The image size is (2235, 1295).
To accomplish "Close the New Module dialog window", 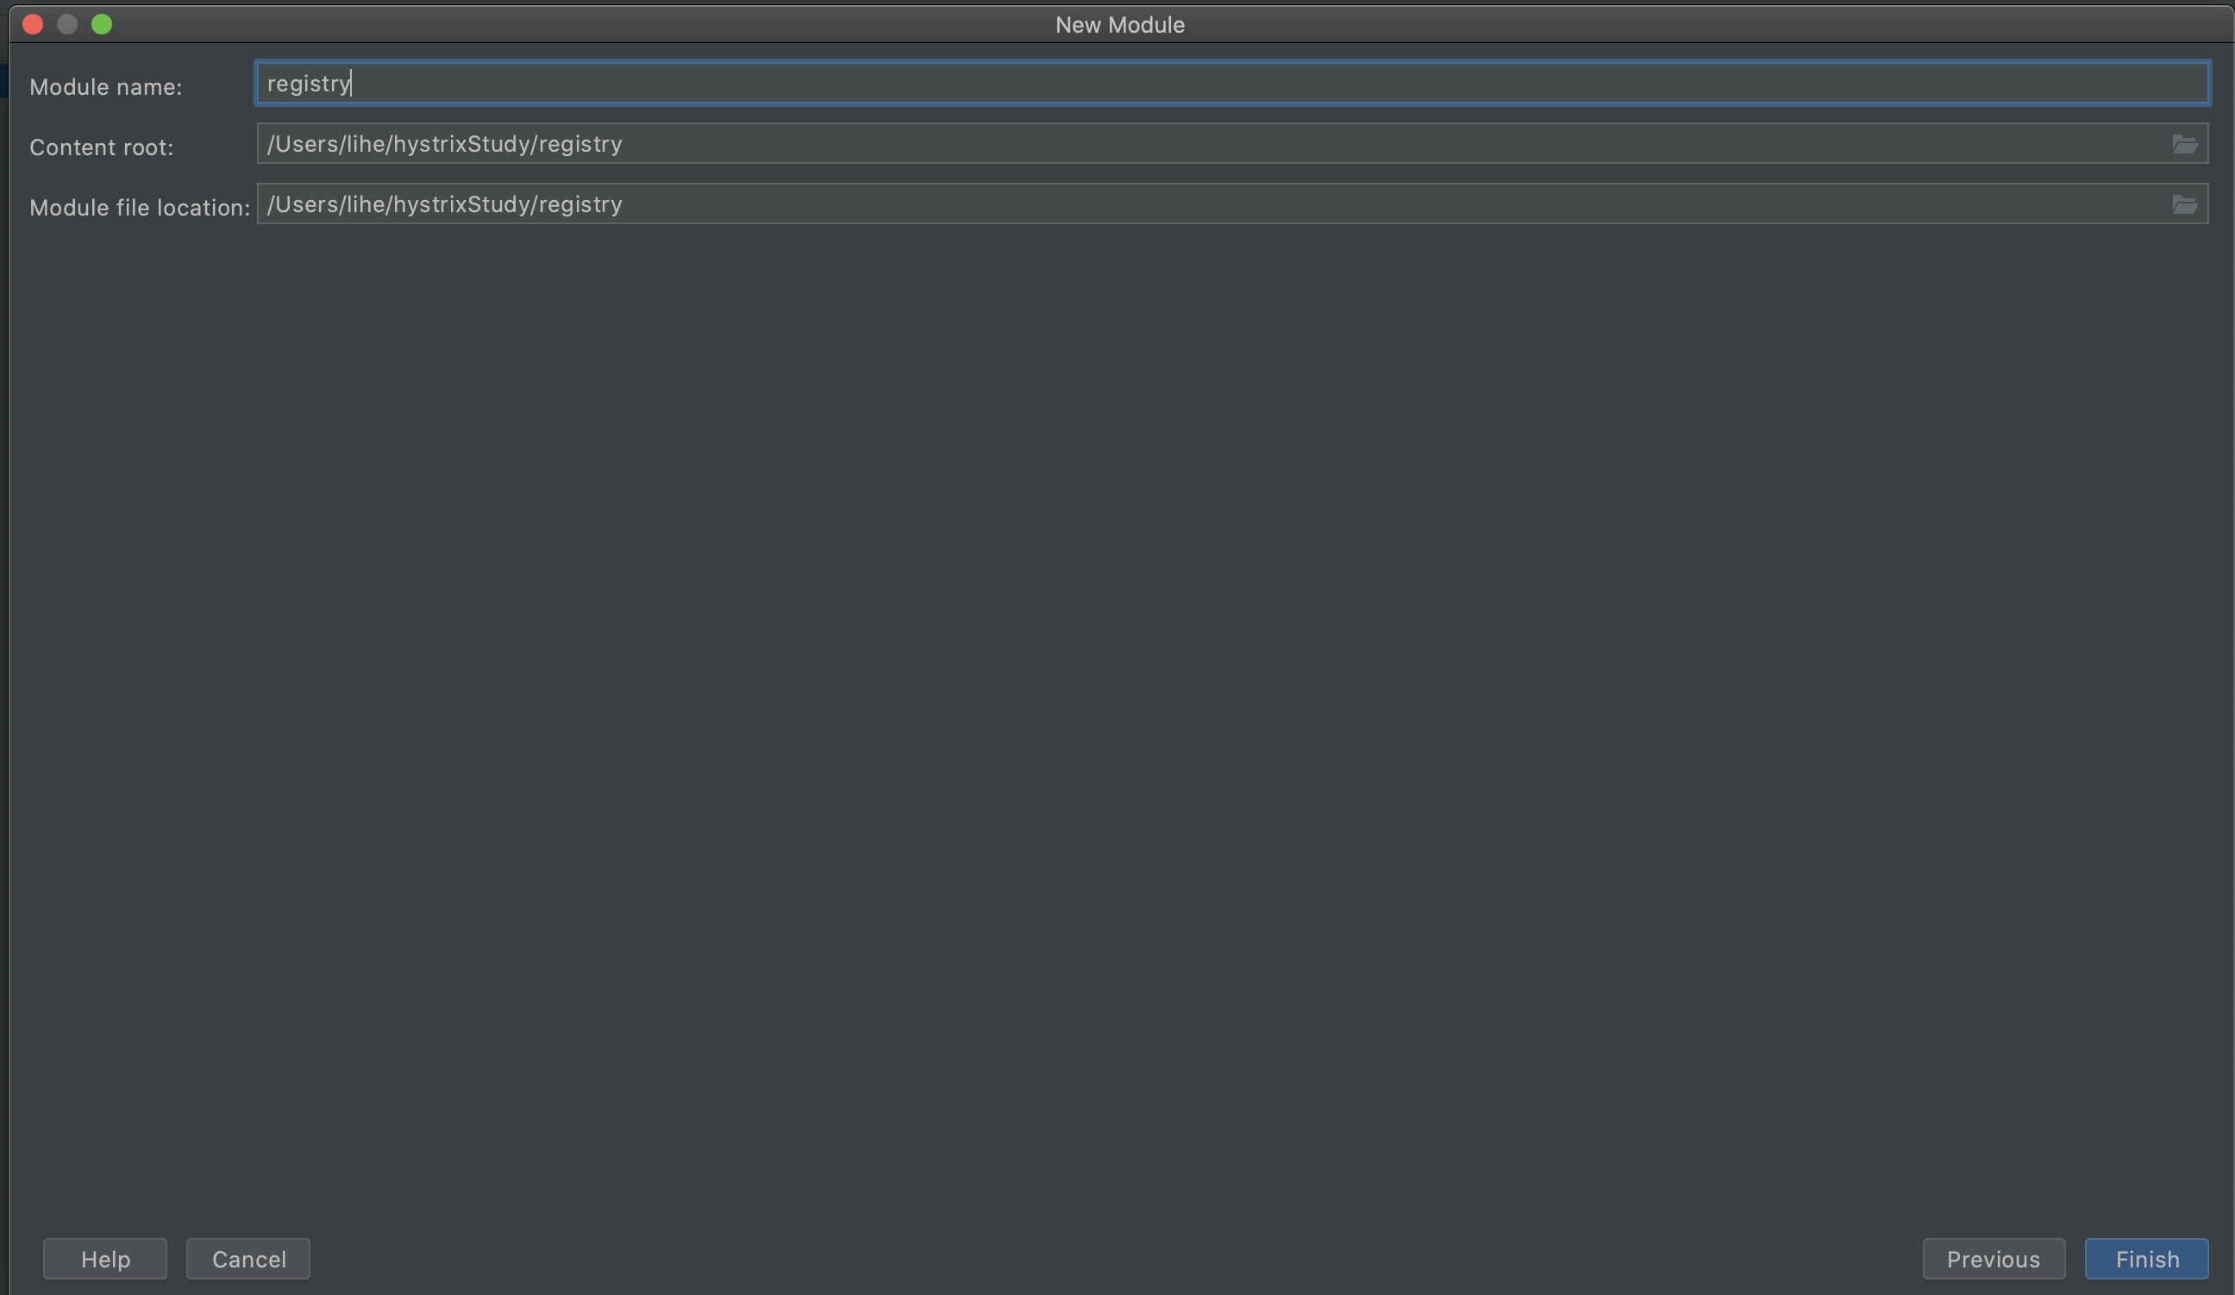I will pyautogui.click(x=33, y=24).
